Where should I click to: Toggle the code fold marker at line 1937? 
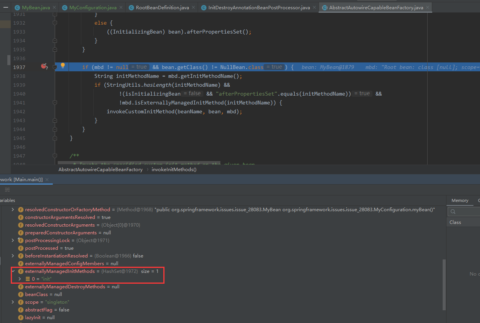click(55, 67)
